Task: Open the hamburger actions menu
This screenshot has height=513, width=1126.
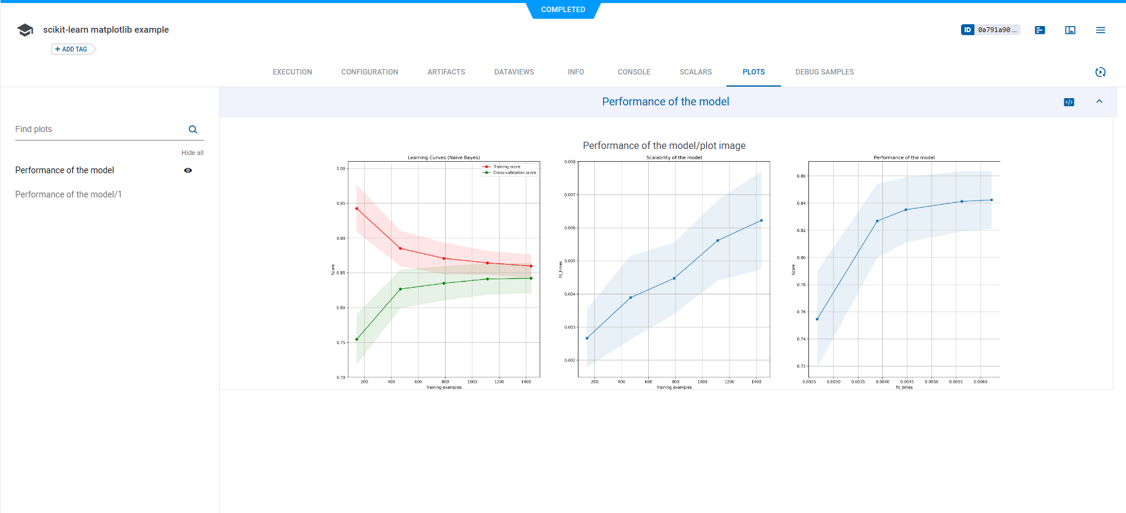Action: 1100,30
